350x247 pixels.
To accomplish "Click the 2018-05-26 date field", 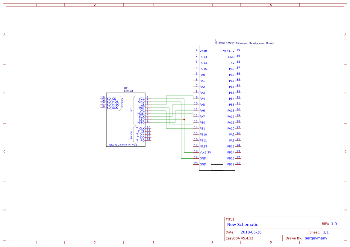I will click(250, 232).
